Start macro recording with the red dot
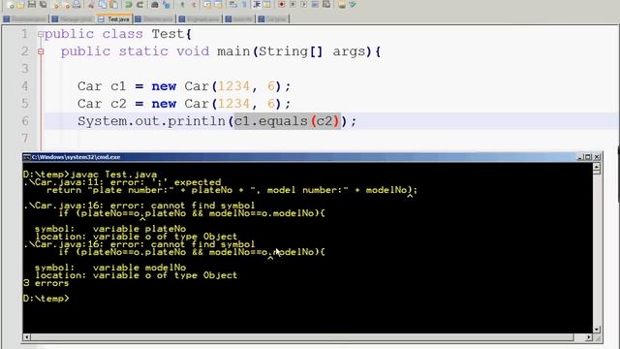This screenshot has height=349, width=620. tap(282, 4)
